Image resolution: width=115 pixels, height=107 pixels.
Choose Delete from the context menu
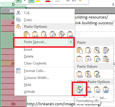pyautogui.click(x=29, y=56)
